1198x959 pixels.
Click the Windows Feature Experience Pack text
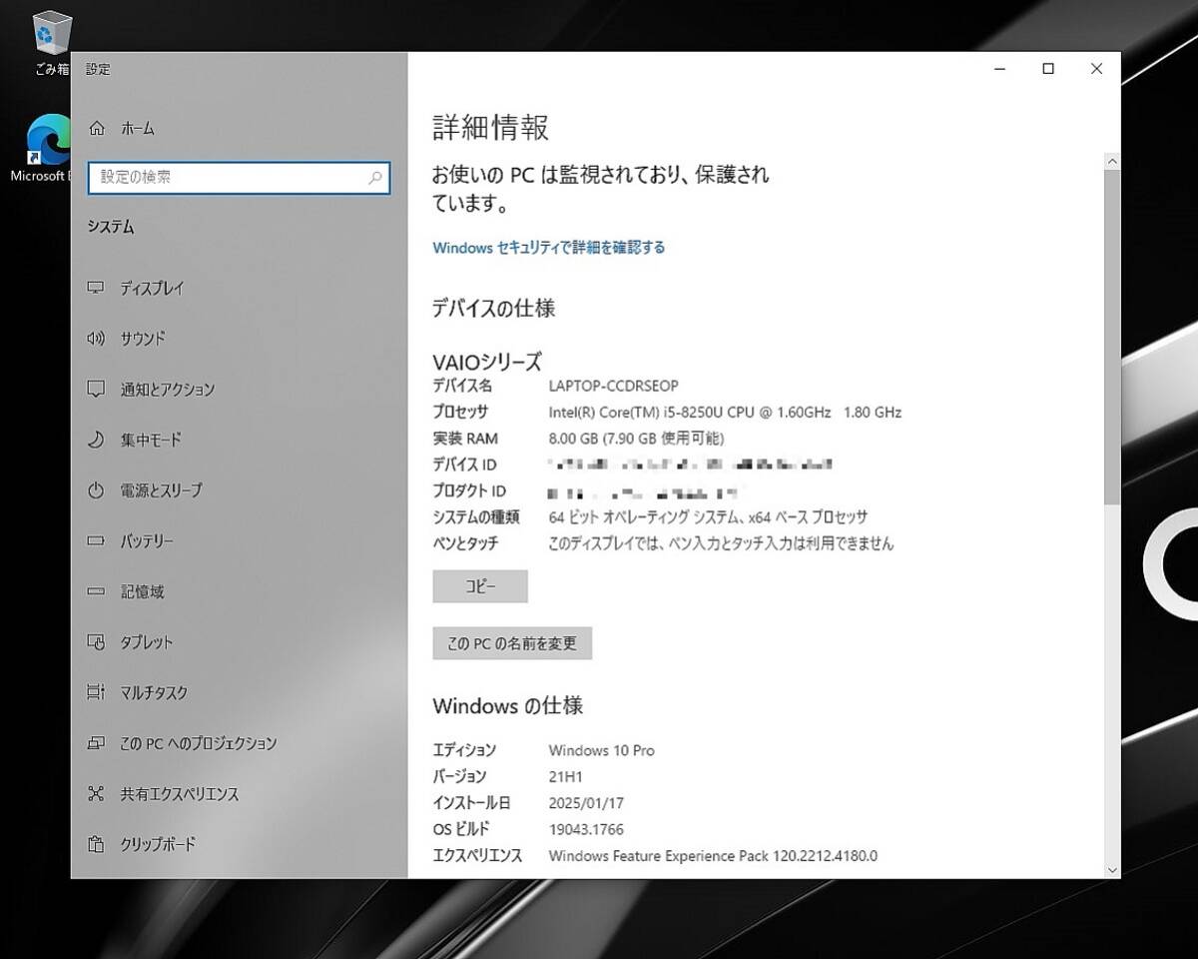[713, 856]
